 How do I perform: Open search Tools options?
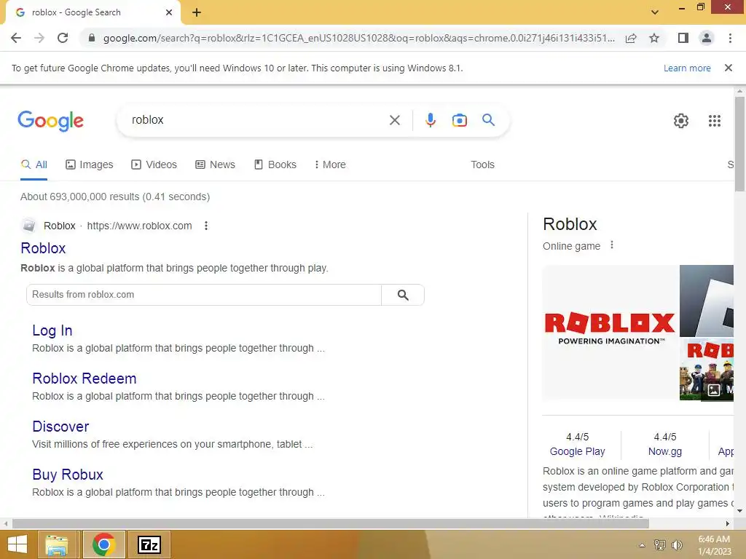tap(482, 165)
